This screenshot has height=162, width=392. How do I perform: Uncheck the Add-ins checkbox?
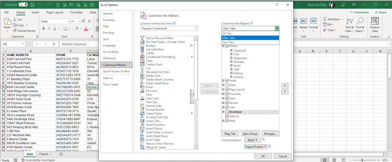point(227,116)
